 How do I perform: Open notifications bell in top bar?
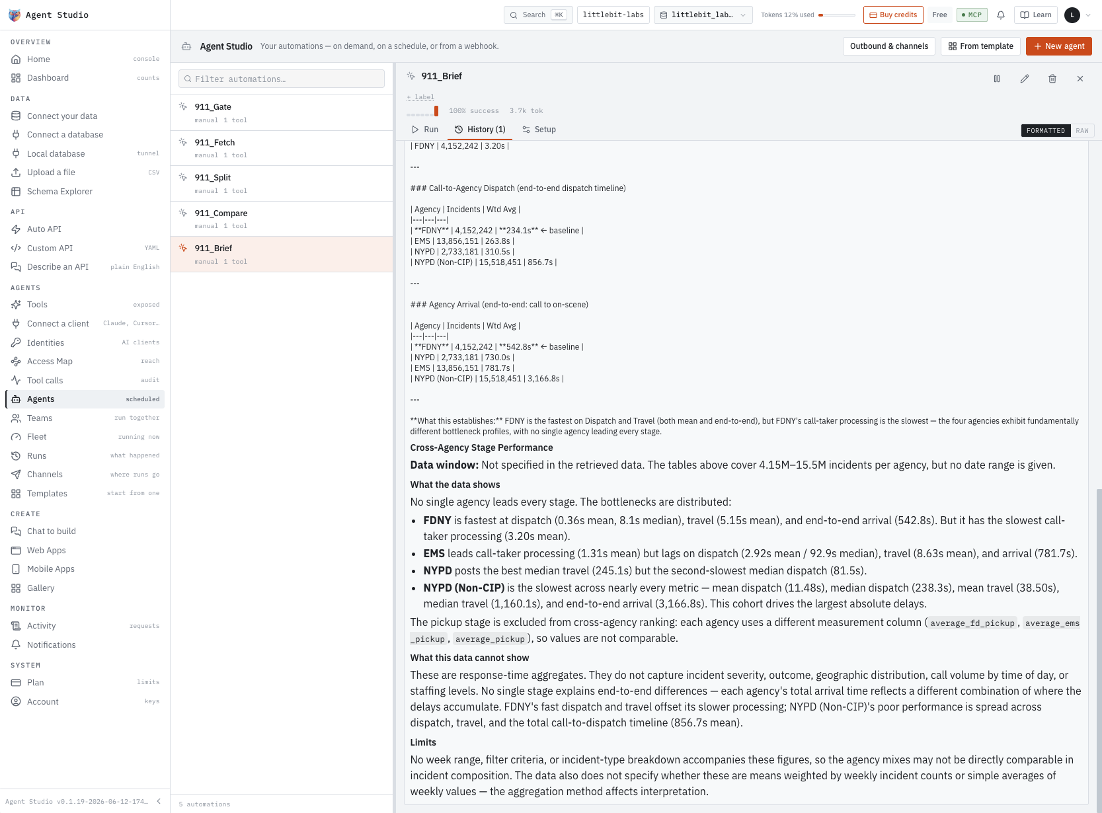tap(1001, 15)
